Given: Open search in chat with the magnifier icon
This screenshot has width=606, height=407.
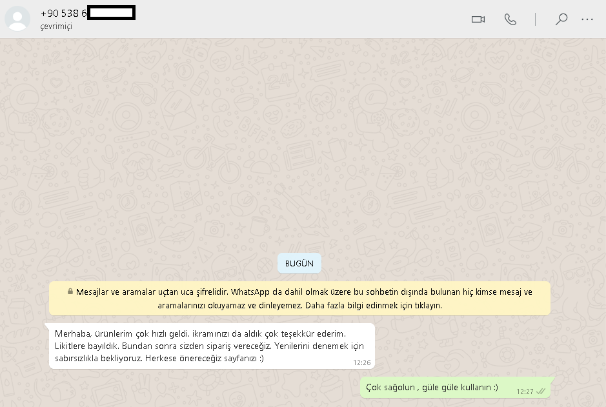Looking at the screenshot, I should 561,19.
